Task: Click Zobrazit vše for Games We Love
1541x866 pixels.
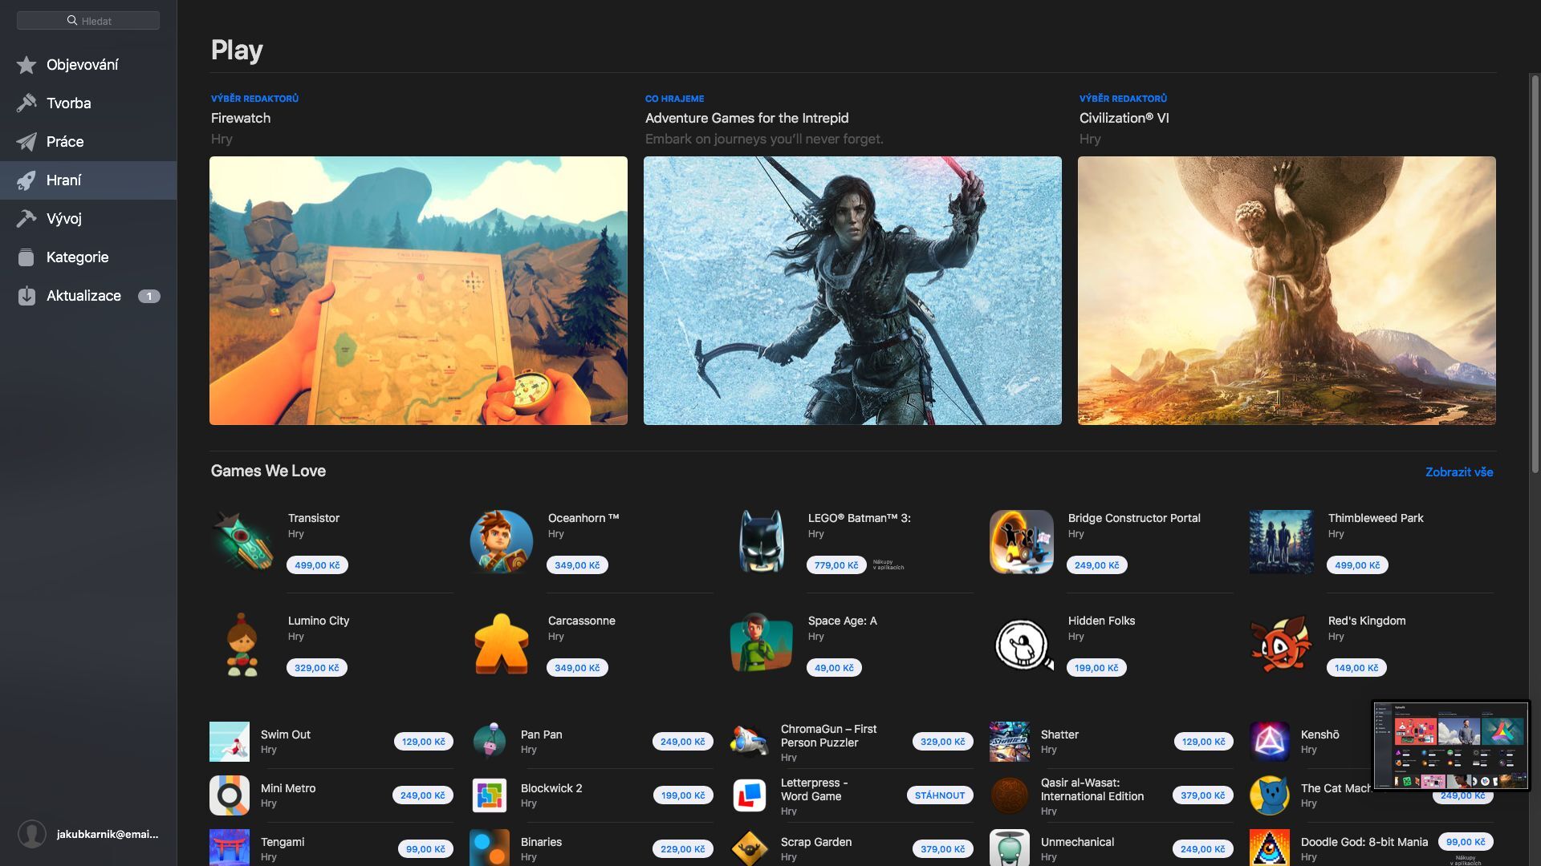Action: click(x=1459, y=471)
